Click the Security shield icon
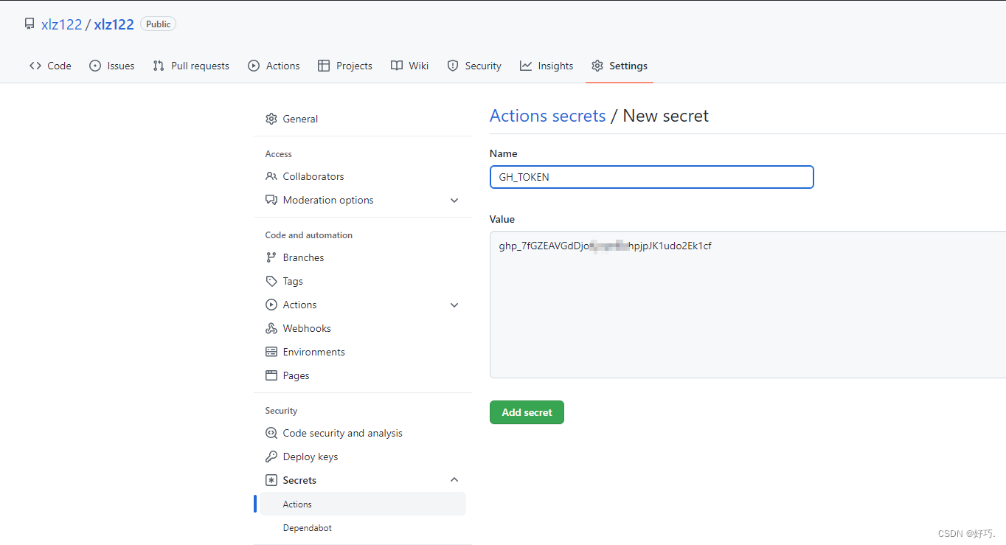 coord(453,66)
